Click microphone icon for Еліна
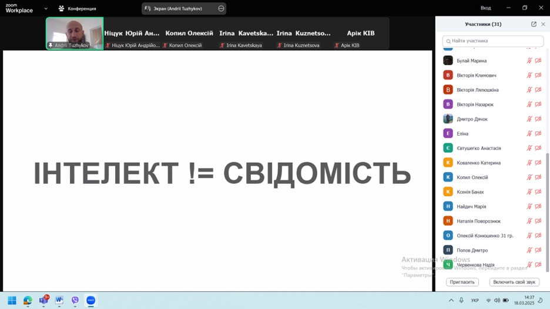Image resolution: width=550 pixels, height=309 pixels. pyautogui.click(x=529, y=133)
